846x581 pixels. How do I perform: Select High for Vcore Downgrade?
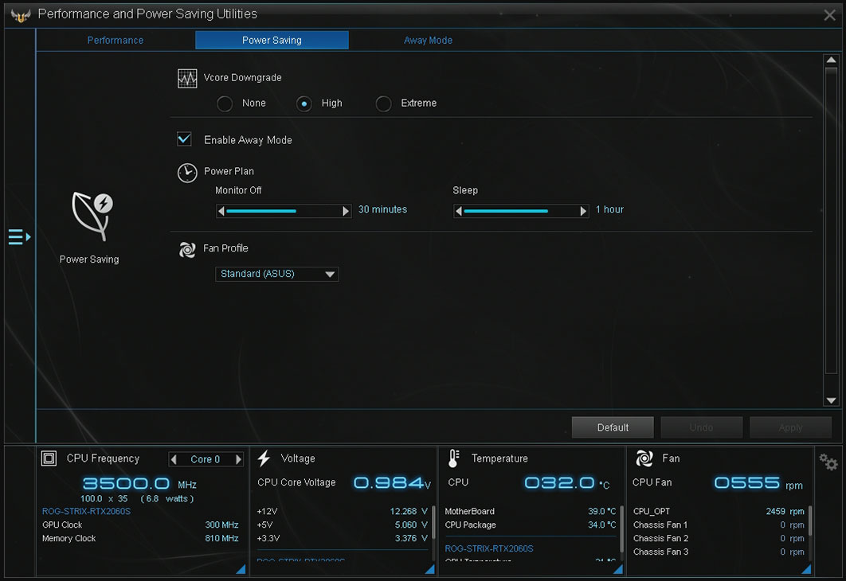click(304, 103)
